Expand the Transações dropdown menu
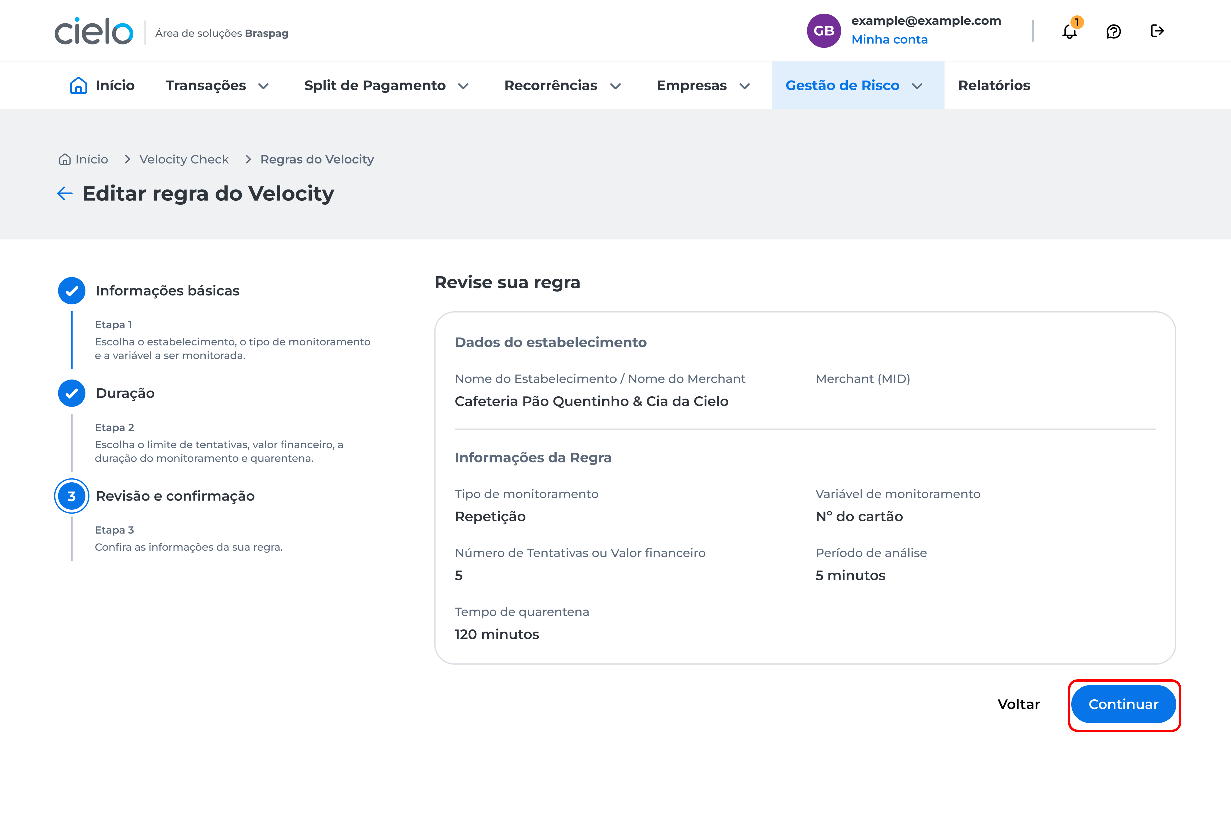Image resolution: width=1231 pixels, height=826 pixels. point(217,85)
